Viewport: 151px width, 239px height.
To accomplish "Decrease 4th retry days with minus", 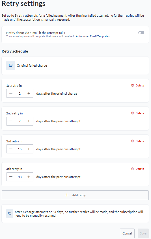I will point(11,177).
